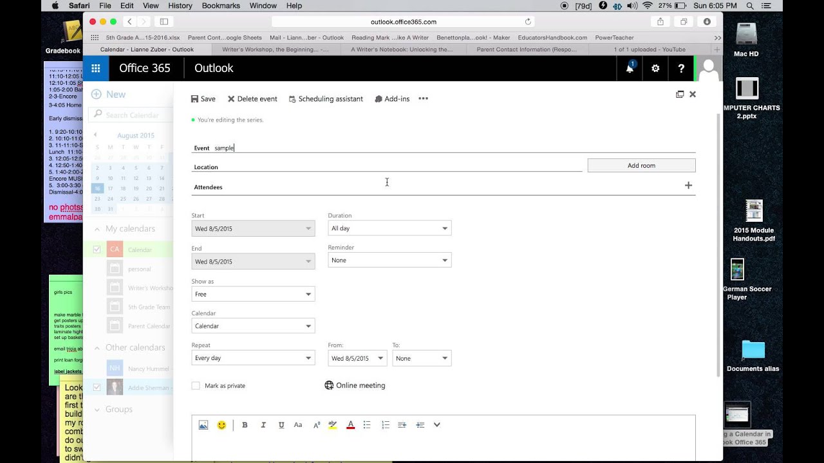
Task: Open the History menu in menu bar
Action: pos(180,6)
